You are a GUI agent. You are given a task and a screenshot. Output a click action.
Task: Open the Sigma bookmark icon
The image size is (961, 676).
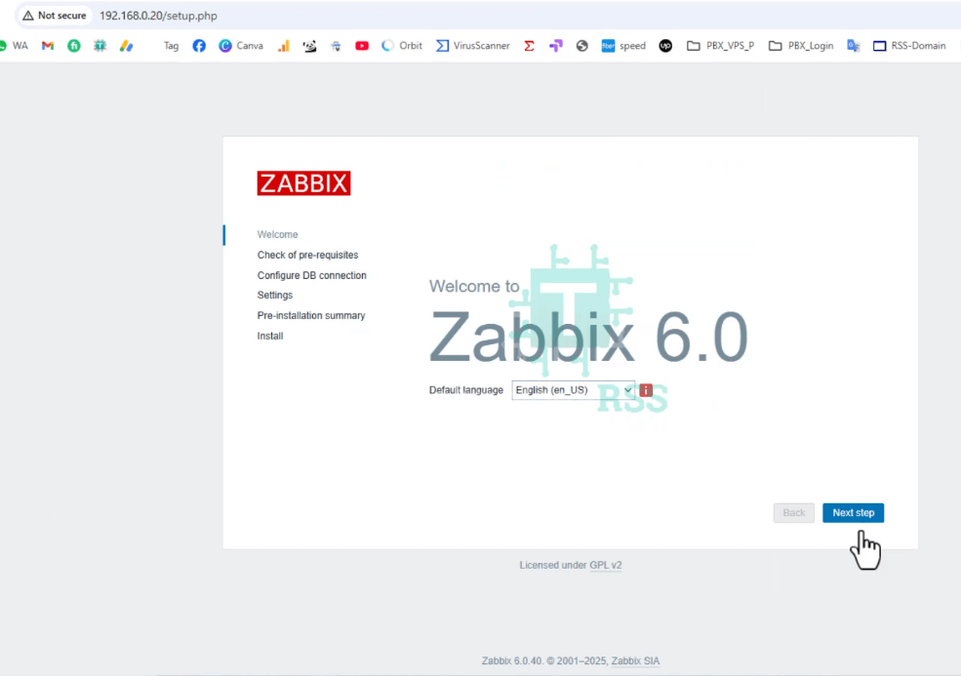[x=529, y=45]
